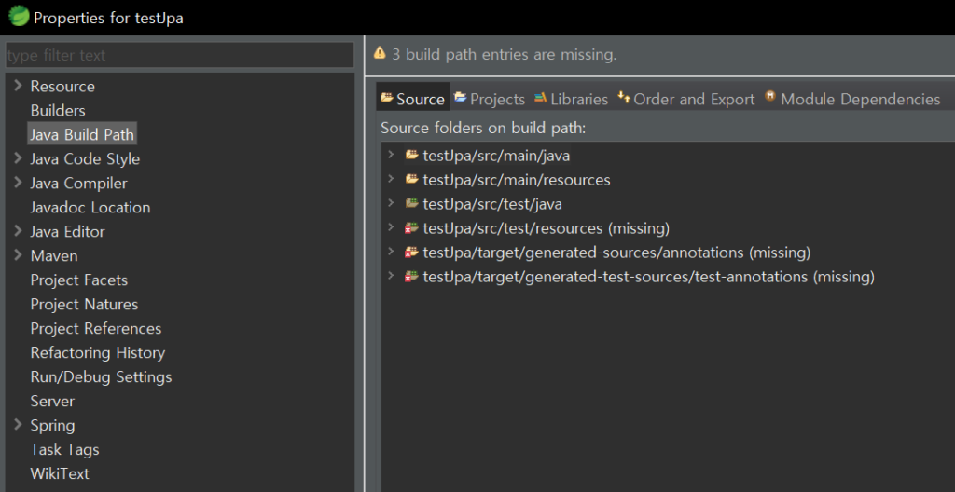Open the Order and Export tab
This screenshot has width=955, height=492.
point(686,99)
